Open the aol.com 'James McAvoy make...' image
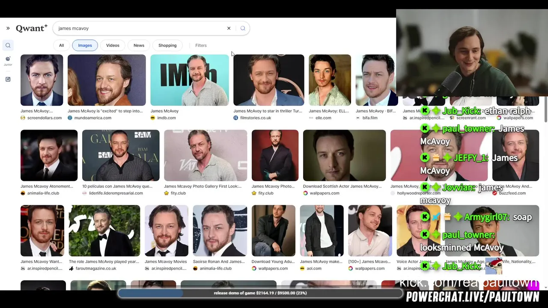Viewport: 548px width, 308px height. (322, 231)
